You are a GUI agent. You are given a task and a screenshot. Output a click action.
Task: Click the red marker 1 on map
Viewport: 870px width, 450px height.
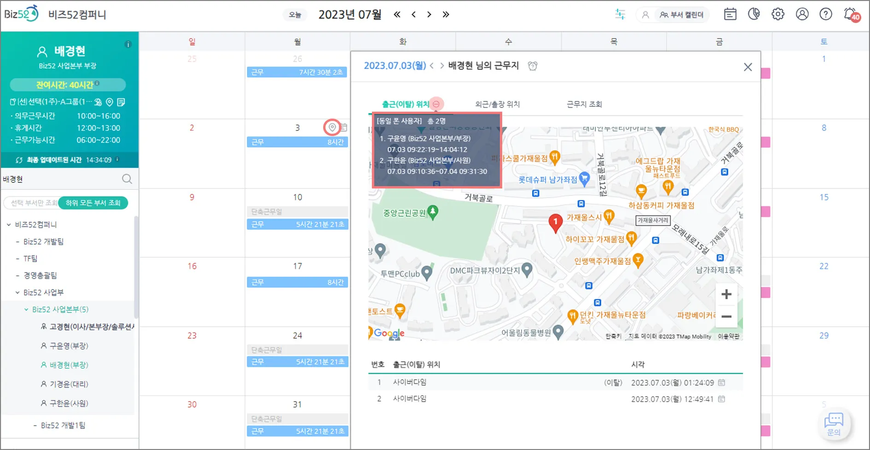click(556, 223)
